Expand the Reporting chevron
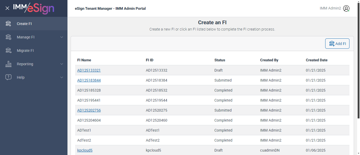Image resolution: width=360 pixels, height=155 pixels. [62, 64]
